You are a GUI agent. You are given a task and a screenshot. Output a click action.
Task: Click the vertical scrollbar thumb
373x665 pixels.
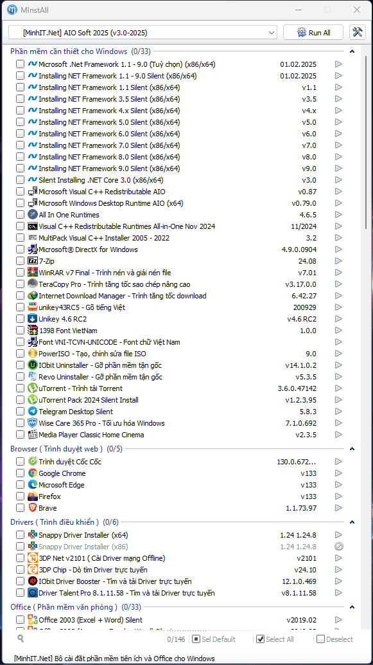point(366,143)
